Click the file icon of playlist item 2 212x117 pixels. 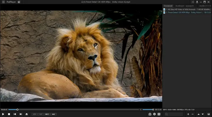tap(164, 12)
